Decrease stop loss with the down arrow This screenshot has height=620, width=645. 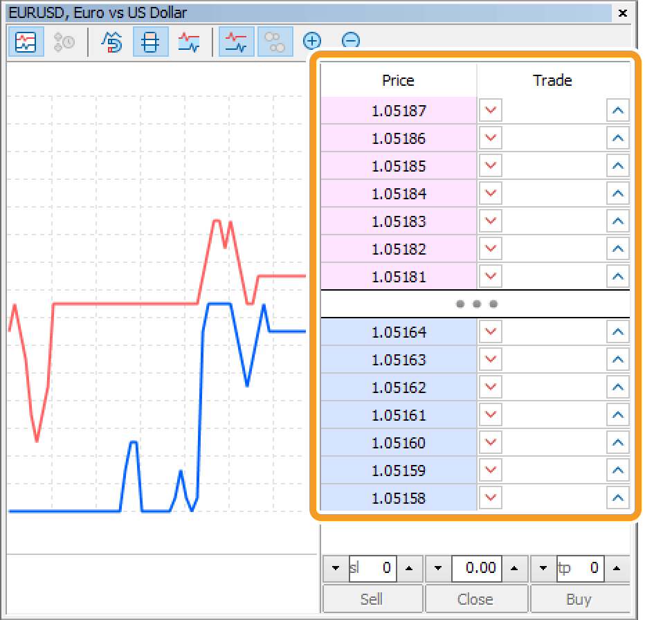pyautogui.click(x=336, y=569)
